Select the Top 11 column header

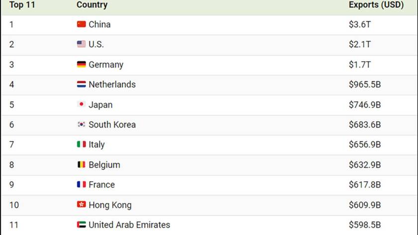22,5
